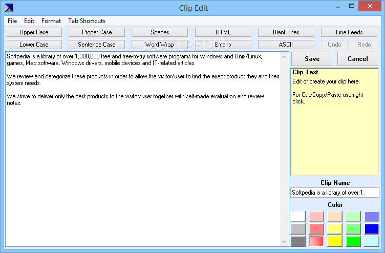Click the scrollbar up arrow

[x=284, y=57]
